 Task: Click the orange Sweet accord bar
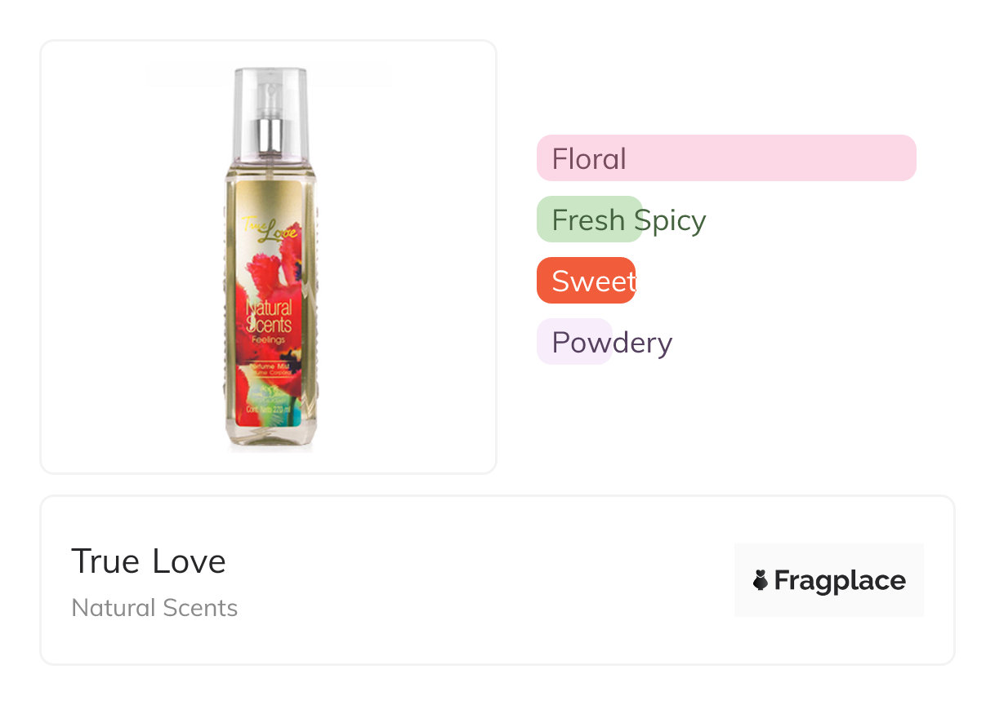click(x=585, y=281)
